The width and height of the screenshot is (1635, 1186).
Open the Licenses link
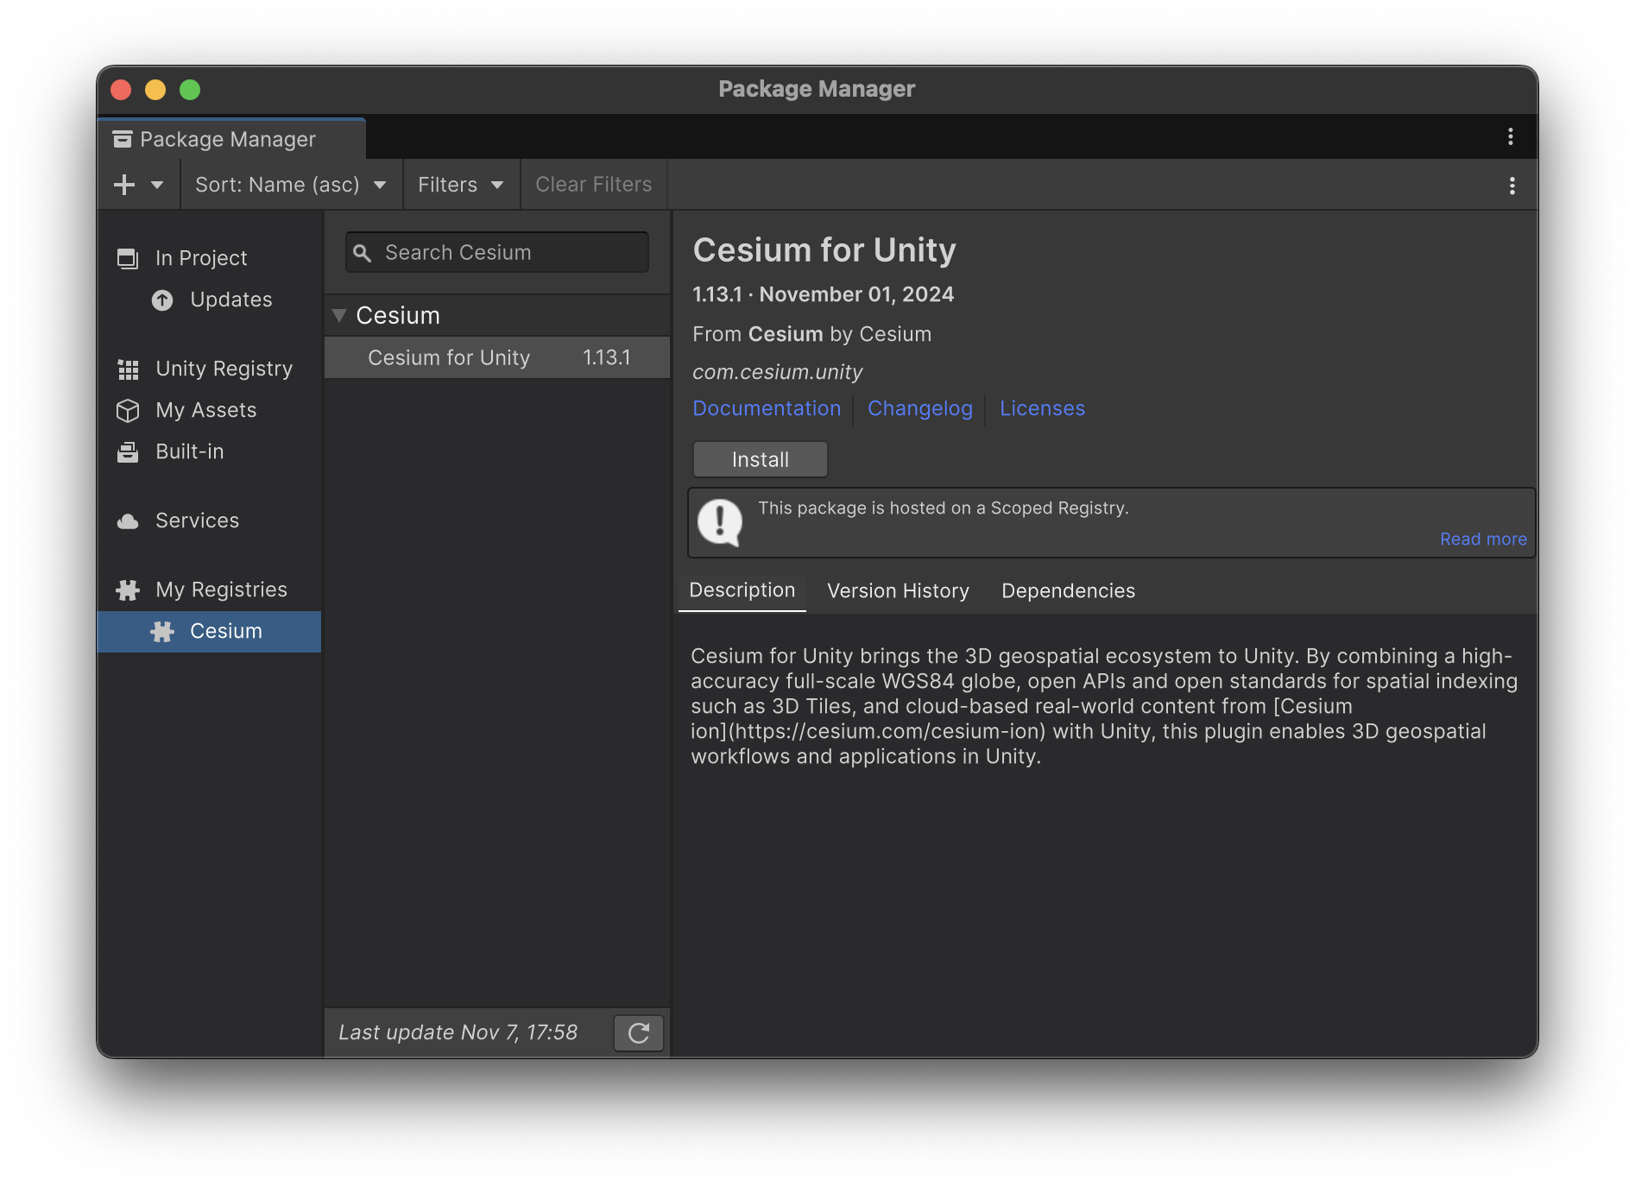(1042, 408)
